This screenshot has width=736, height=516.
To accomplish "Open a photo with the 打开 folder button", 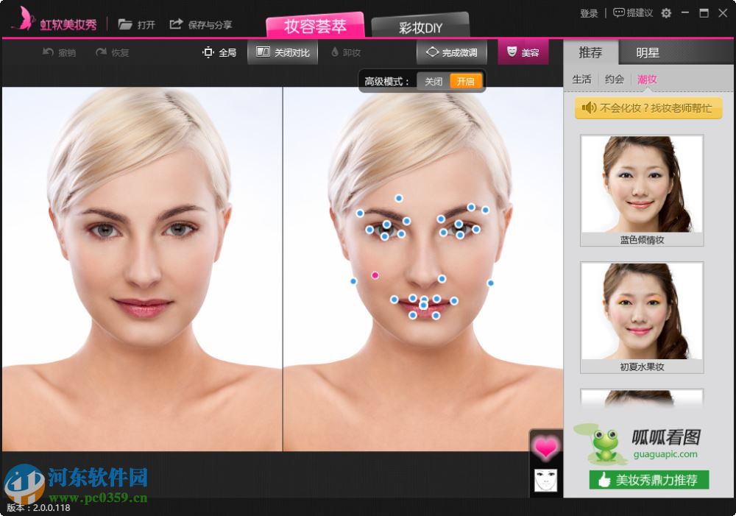I will pos(136,24).
